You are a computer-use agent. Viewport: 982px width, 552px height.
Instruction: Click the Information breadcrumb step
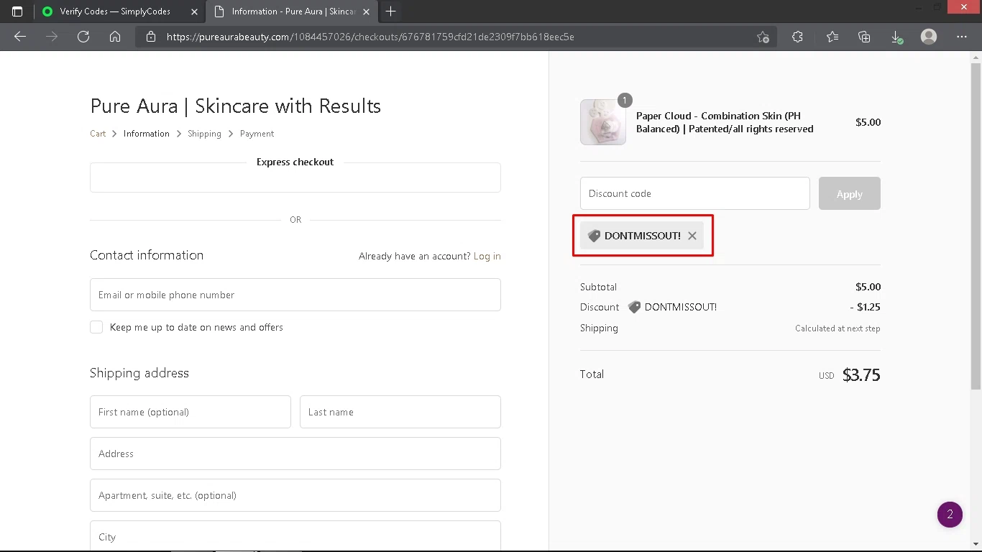147,134
